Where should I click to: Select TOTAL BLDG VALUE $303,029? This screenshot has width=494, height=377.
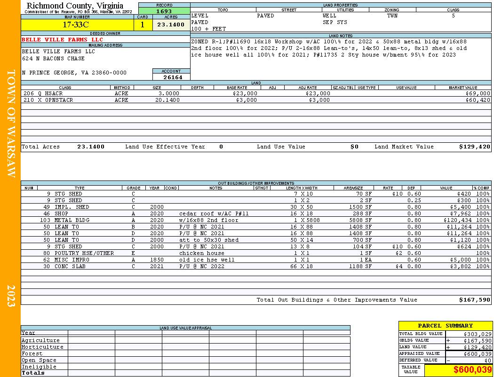pyautogui.click(x=478, y=334)
